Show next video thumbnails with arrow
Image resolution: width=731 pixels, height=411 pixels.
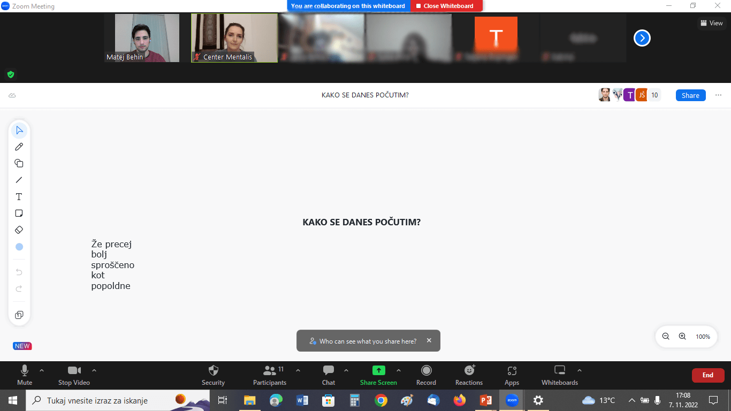tap(642, 38)
